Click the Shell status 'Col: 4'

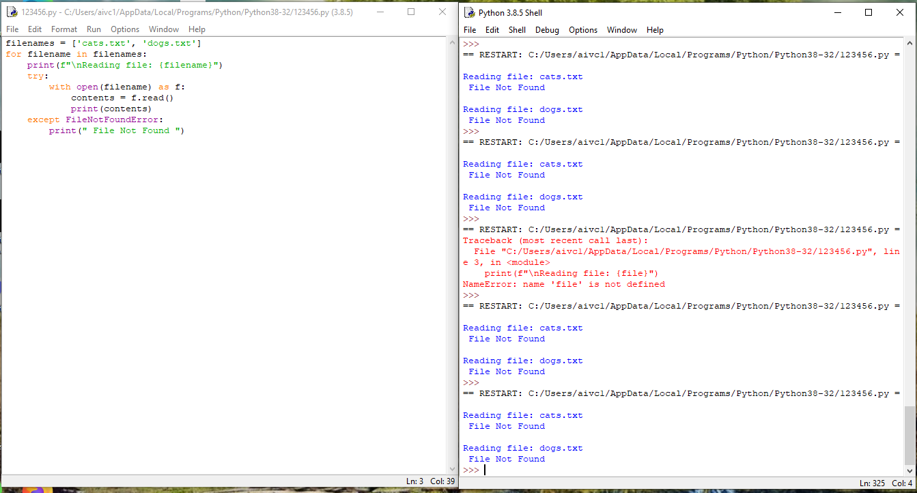click(x=901, y=483)
